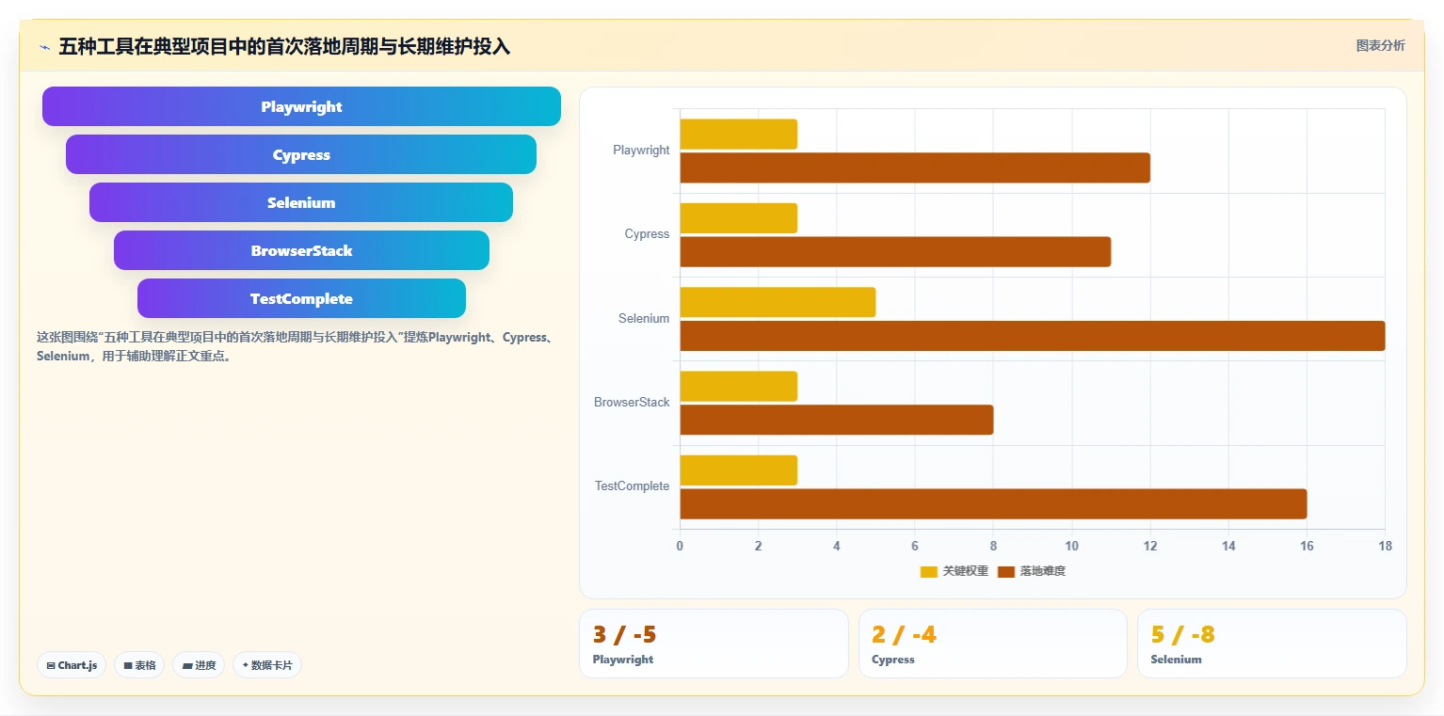Open the 3 / -5 Playwright data card
This screenshot has height=716, width=1444.
[714, 644]
